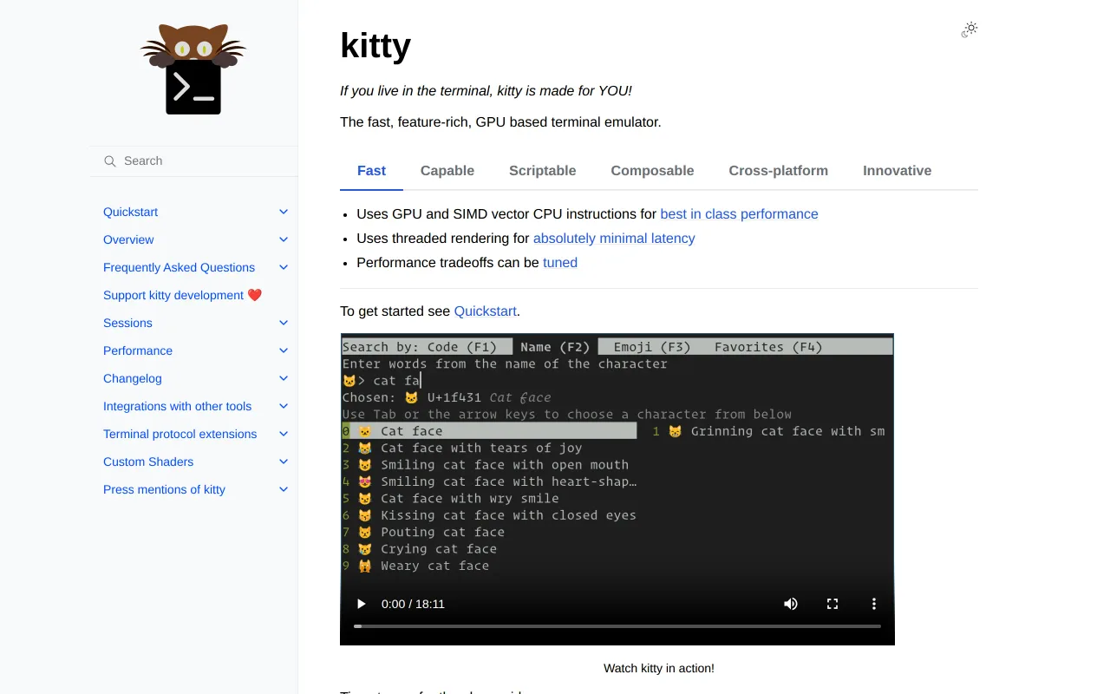Open the video more options menu
This screenshot has height=694, width=1110.
tap(874, 604)
